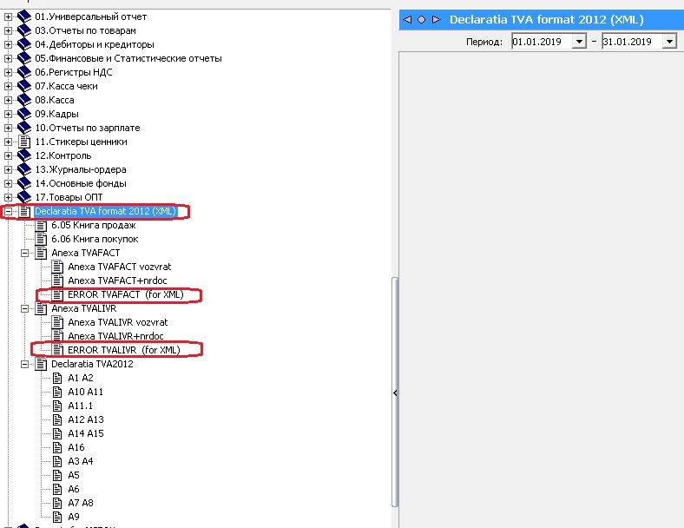Screen dimensions: 684x528
Task: Click the document icon of 11.Стикеры ценники
Action: pos(24,142)
